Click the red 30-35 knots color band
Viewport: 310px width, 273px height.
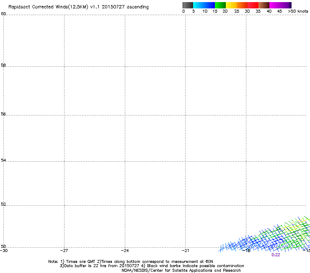click(x=253, y=5)
